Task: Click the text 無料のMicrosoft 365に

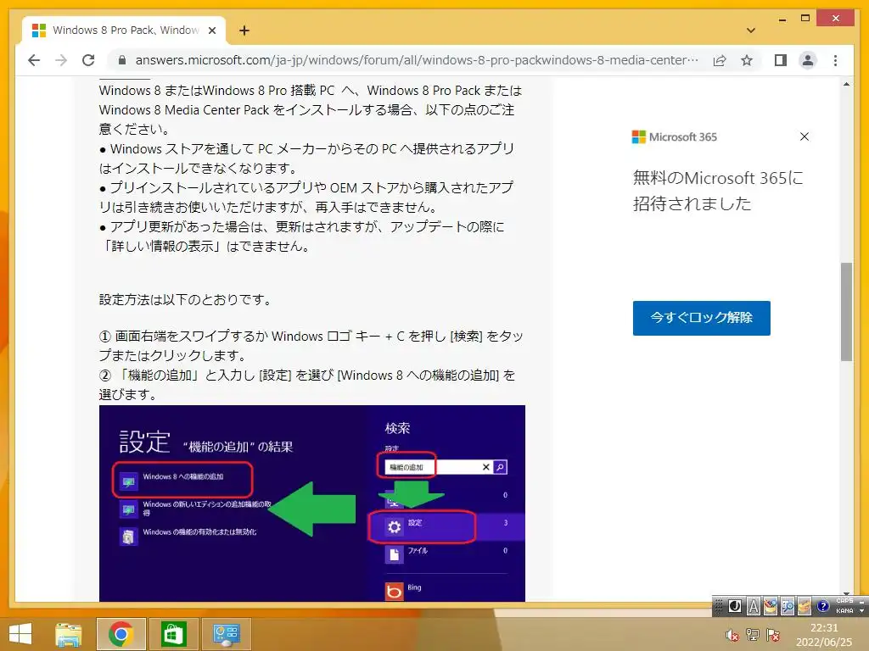Action: pos(718,178)
